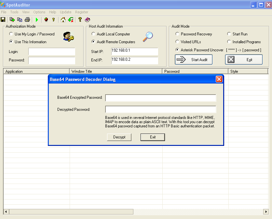Click the Start IP field
This screenshot has height=219, width=272.
pos(135,51)
